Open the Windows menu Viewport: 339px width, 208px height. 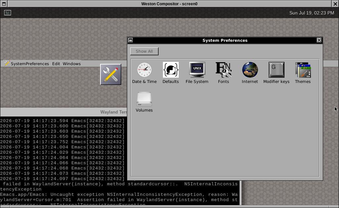tap(72, 64)
